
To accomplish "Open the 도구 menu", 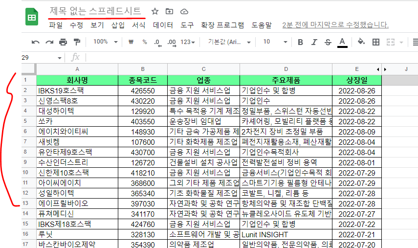I will click(x=187, y=25).
